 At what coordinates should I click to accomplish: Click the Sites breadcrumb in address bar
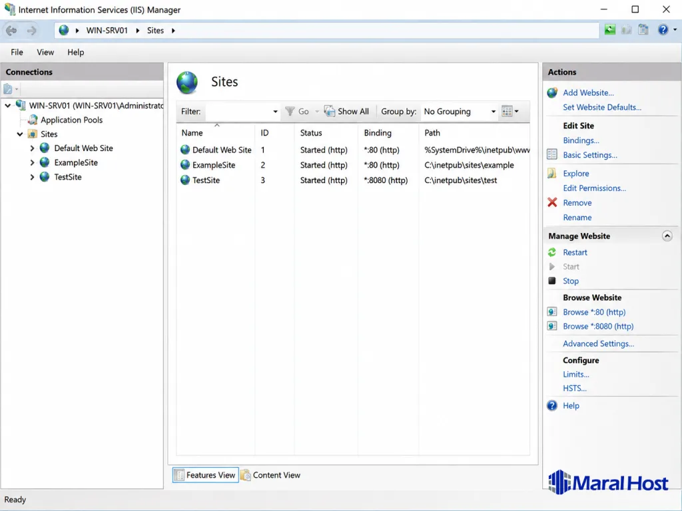pyautogui.click(x=155, y=31)
